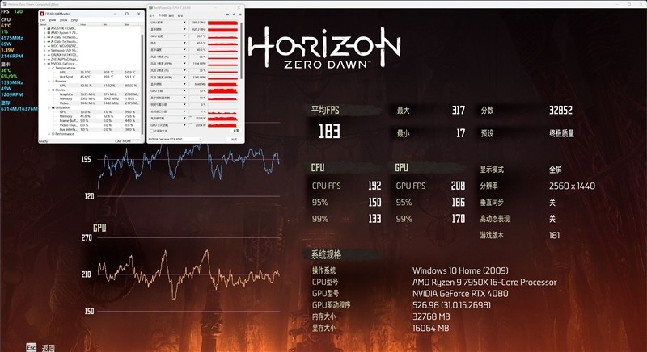
Task: Select the GALAX drive entry in HWMonitor
Action: (x=64, y=55)
